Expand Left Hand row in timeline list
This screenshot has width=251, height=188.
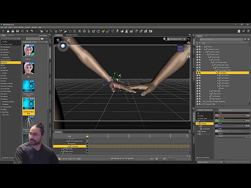(68, 146)
